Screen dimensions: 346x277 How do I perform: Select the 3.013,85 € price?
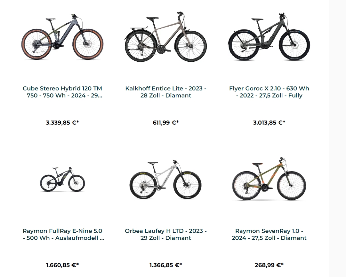(x=269, y=123)
